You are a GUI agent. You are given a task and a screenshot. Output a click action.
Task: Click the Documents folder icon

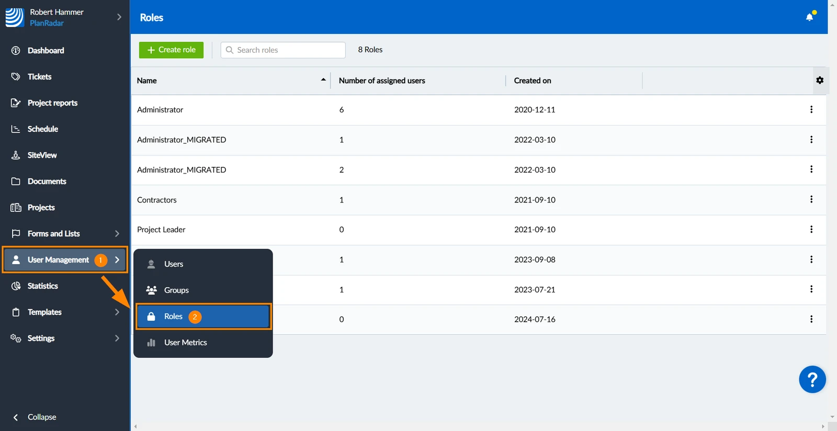click(x=16, y=181)
